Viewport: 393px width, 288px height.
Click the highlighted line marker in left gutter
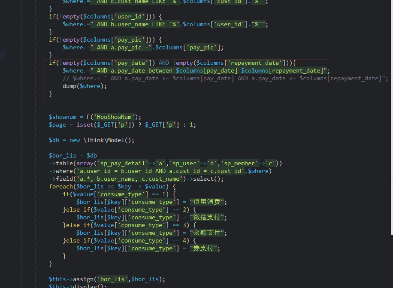pos(3,55)
